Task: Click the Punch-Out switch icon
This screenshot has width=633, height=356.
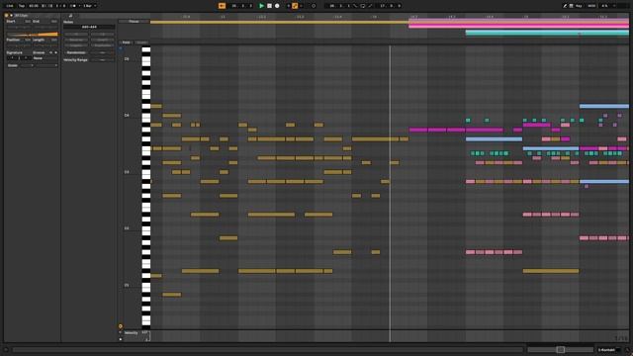Action: pos(370,6)
